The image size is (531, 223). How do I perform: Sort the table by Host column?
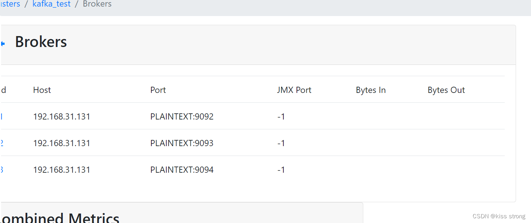coord(42,90)
